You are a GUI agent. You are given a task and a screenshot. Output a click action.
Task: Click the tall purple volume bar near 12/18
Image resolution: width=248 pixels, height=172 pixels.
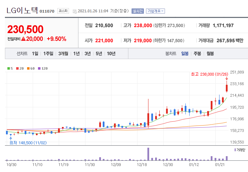click(148, 154)
